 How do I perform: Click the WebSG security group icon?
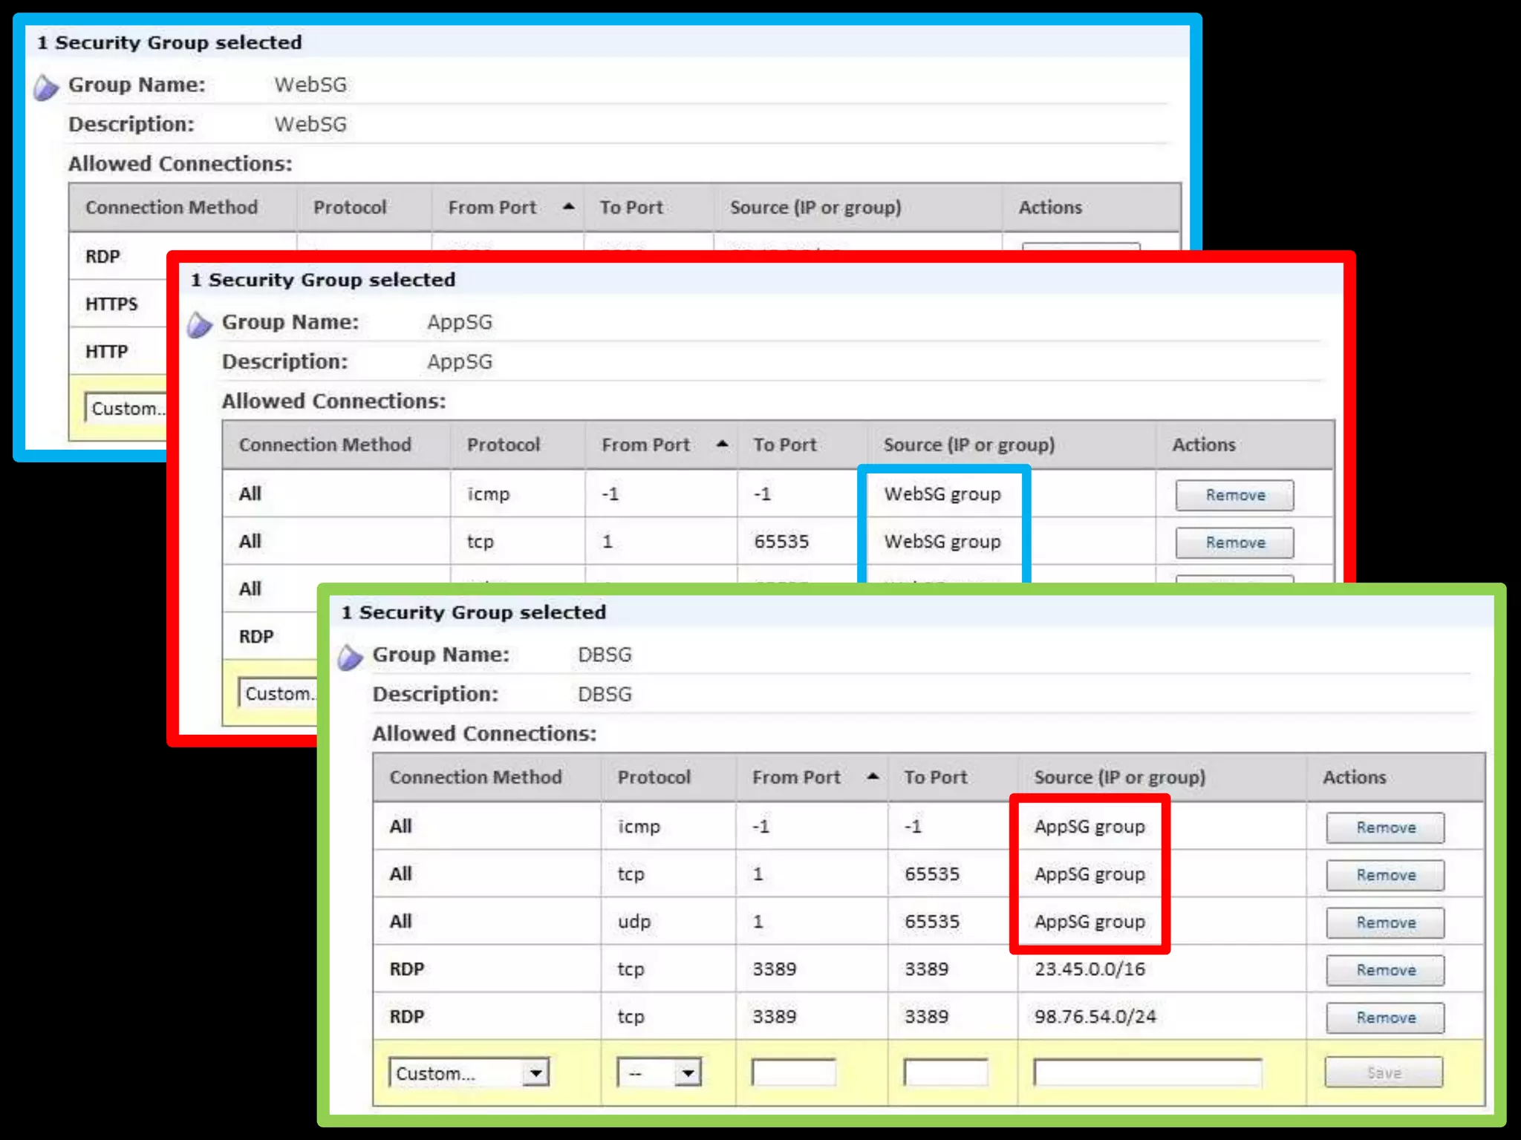pyautogui.click(x=46, y=87)
